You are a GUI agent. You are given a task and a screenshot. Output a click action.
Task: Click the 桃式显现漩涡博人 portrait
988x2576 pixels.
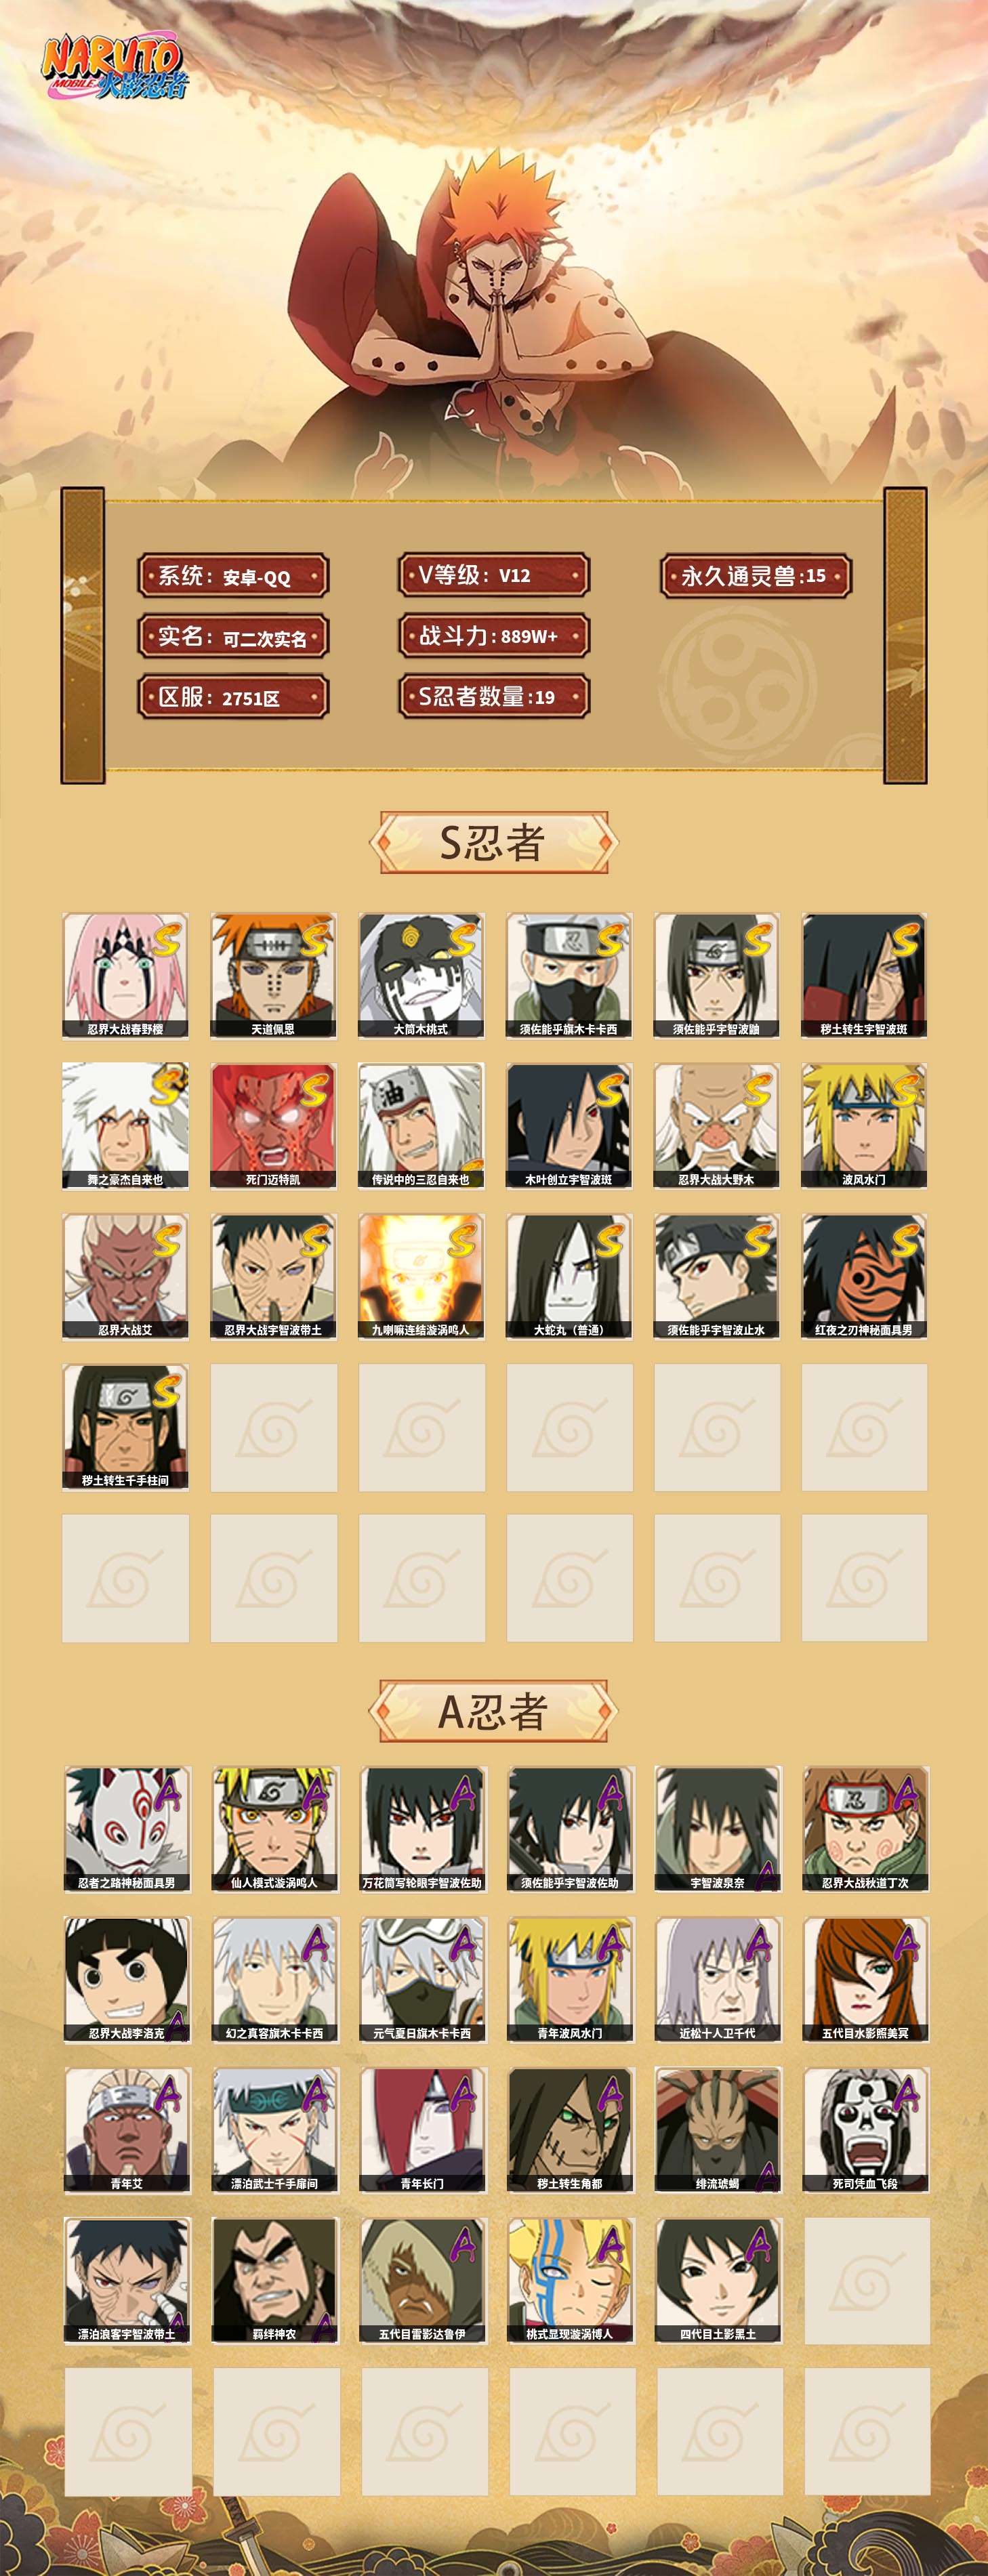coord(570,2280)
